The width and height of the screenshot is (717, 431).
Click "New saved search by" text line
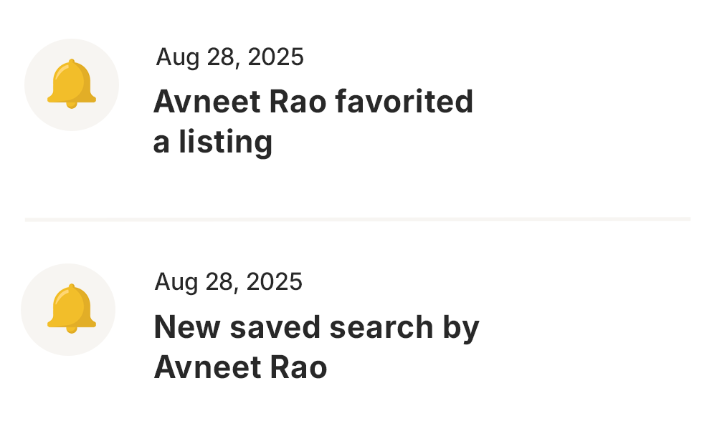[316, 327]
